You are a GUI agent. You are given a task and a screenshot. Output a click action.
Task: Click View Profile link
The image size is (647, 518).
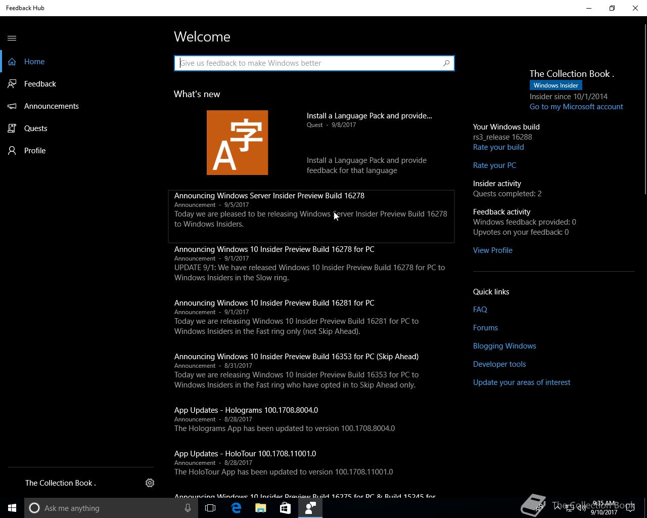[493, 250]
